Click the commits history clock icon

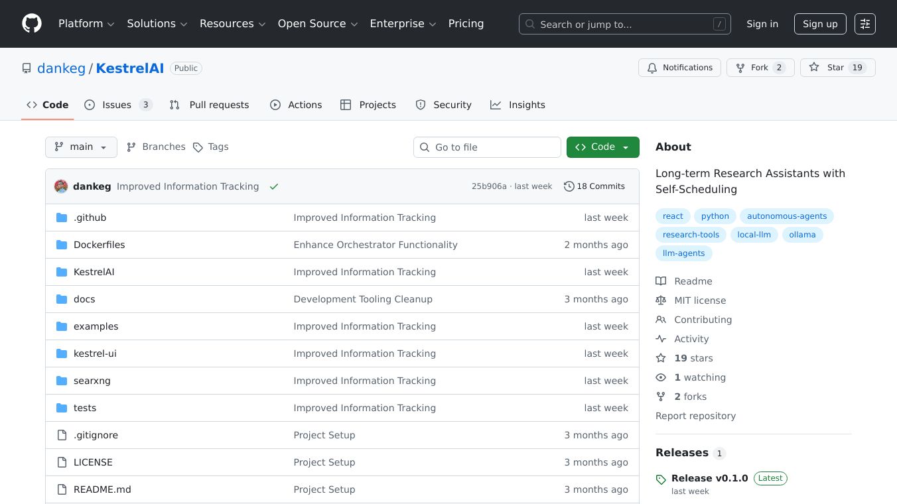pyautogui.click(x=569, y=186)
